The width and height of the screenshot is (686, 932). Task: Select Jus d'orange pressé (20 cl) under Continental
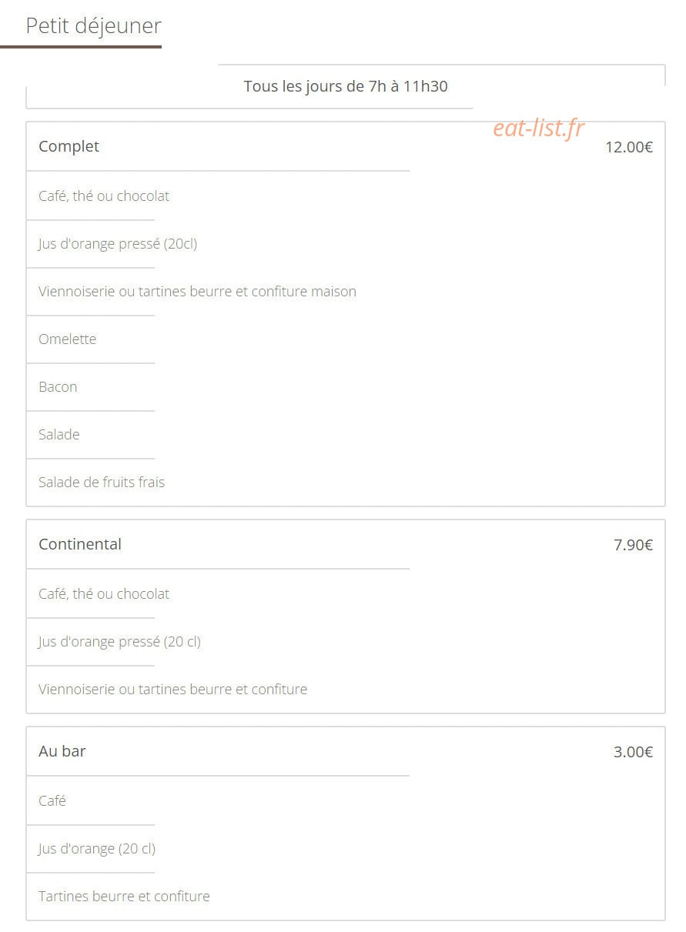pos(119,642)
